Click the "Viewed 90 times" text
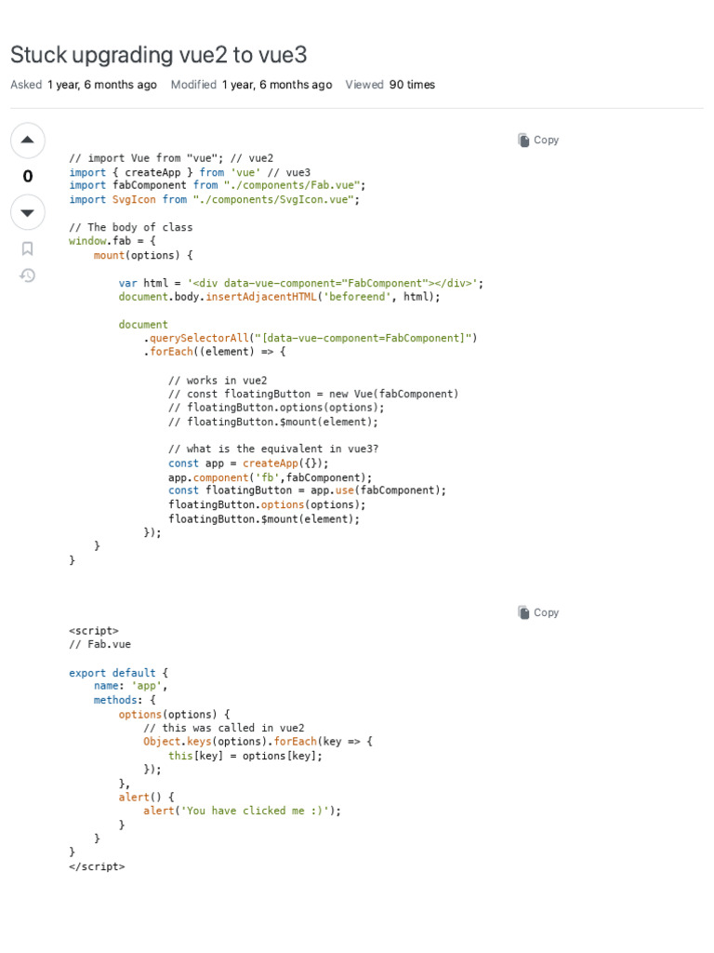The image size is (714, 953). (x=390, y=85)
